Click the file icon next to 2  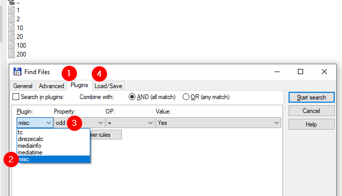coord(11,19)
